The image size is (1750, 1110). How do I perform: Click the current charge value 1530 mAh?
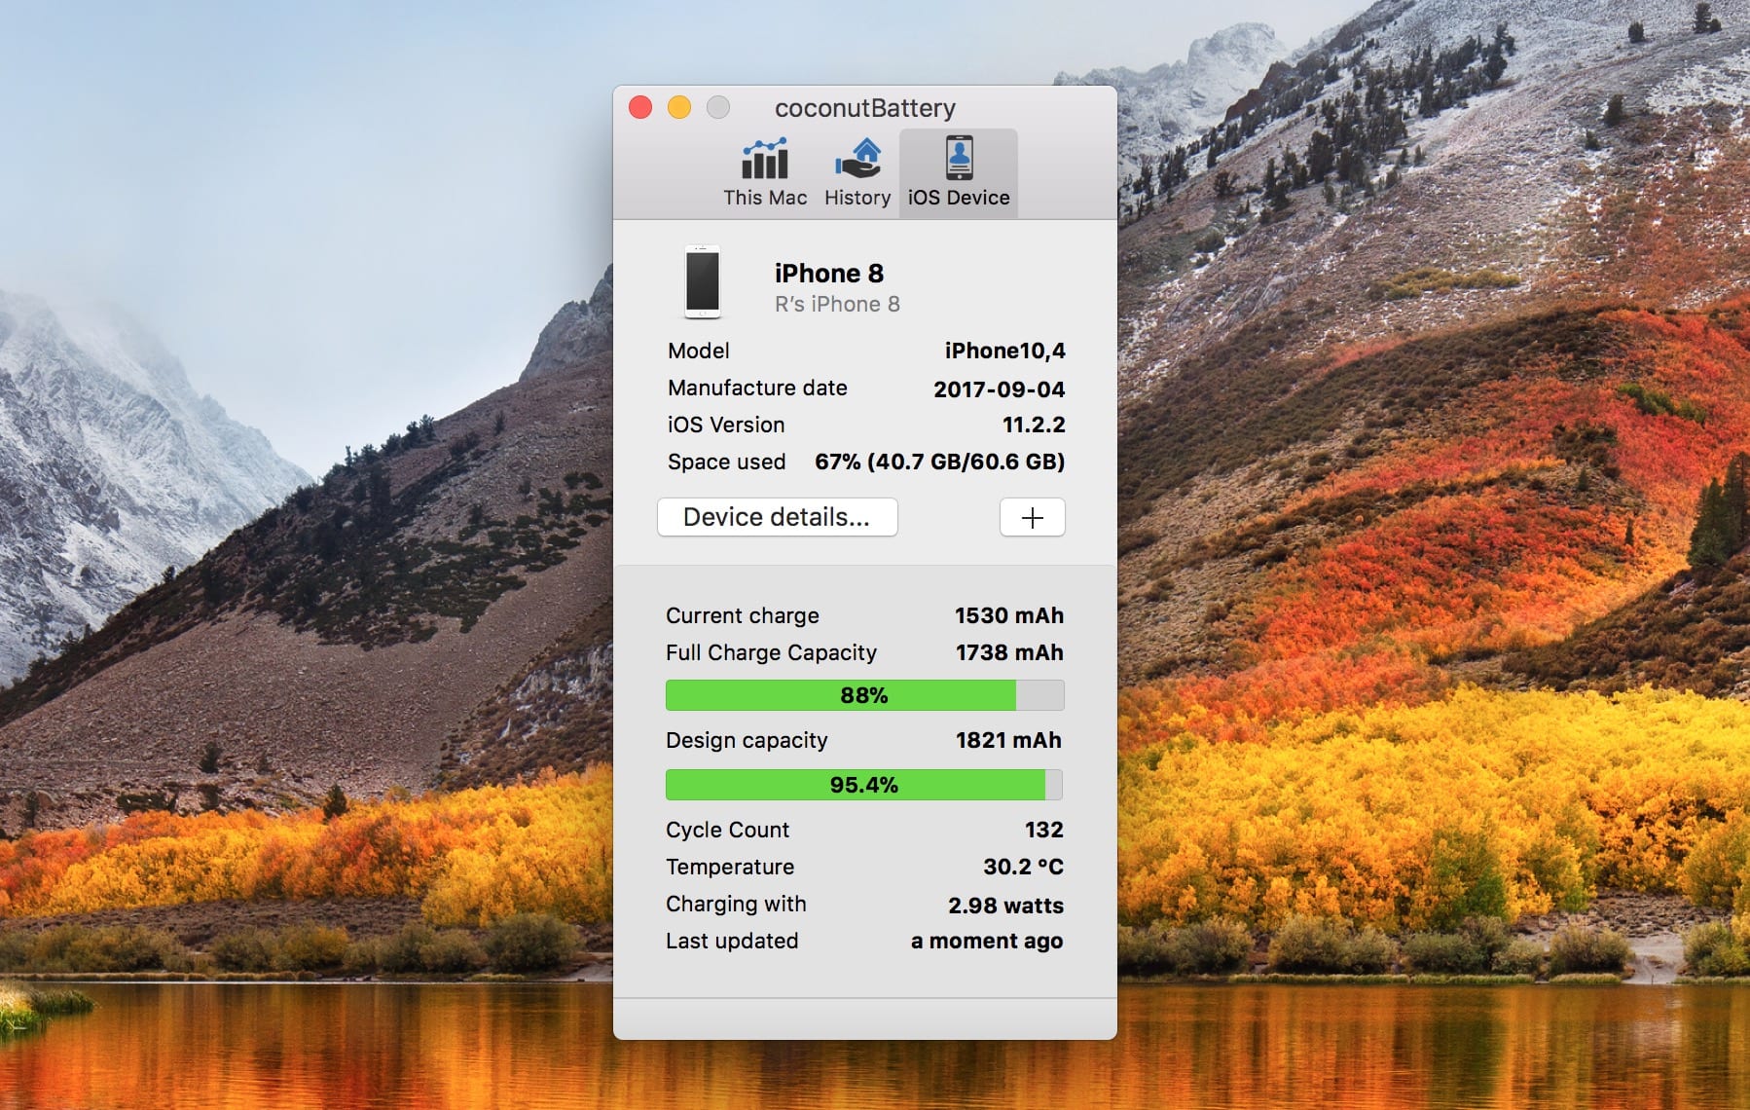1008,615
